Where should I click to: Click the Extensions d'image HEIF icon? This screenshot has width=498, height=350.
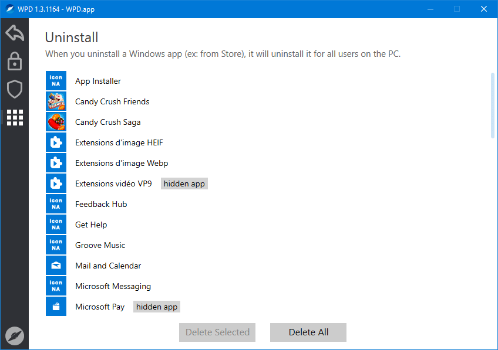[x=56, y=142]
